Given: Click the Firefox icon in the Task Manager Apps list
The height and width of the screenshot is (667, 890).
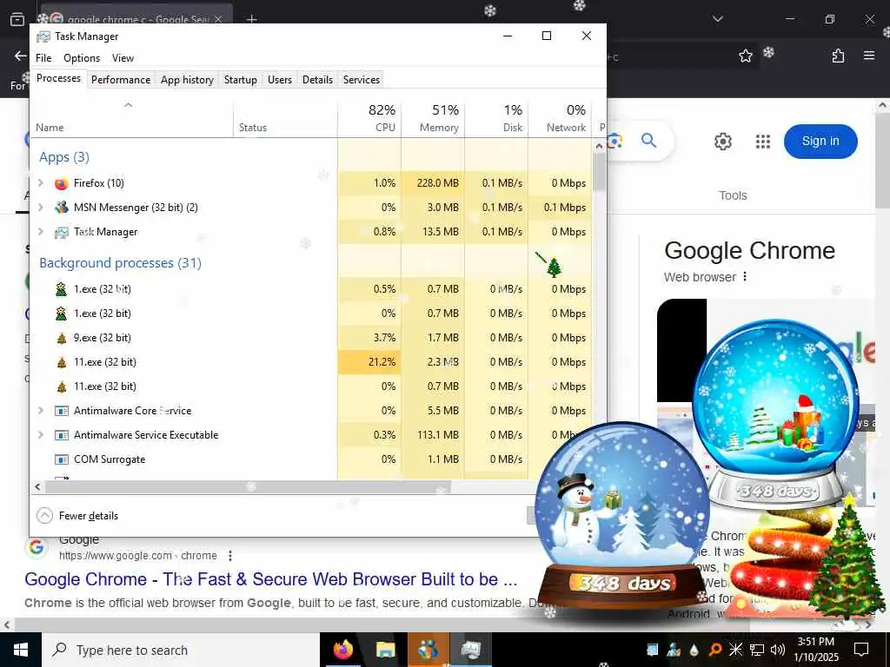Looking at the screenshot, I should (62, 183).
